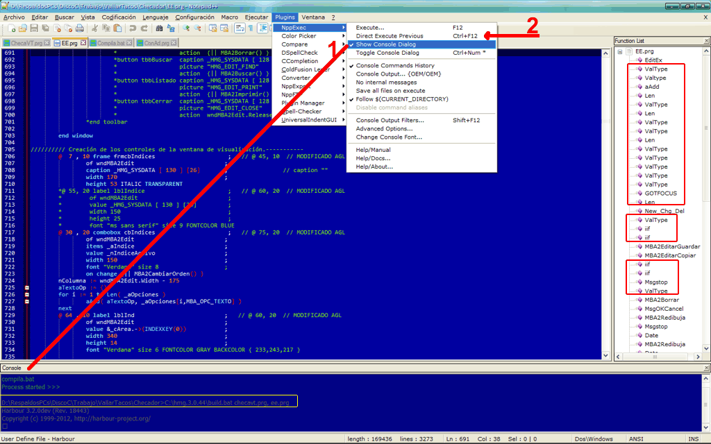
Task: Enable No internal messages option
Action: 421,83
